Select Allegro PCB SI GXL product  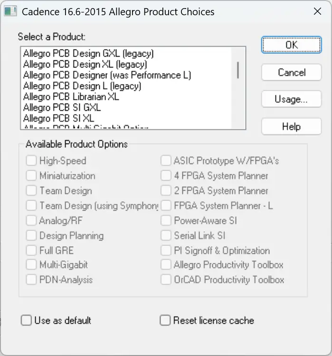click(x=62, y=107)
